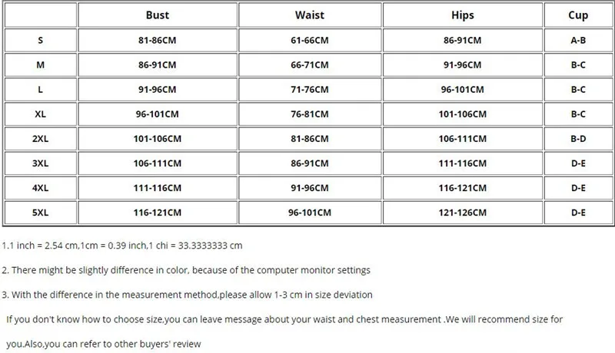The image size is (615, 353).
Task: Click the 116-121CM bust cell for 5XL
Action: [158, 212]
